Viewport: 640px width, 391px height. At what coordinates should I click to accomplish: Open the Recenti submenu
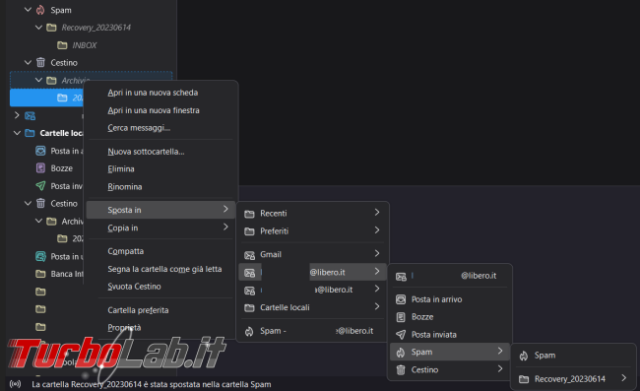point(312,213)
